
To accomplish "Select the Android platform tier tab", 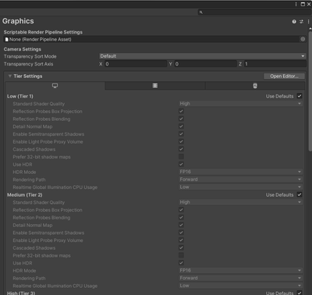I will tap(255, 86).
